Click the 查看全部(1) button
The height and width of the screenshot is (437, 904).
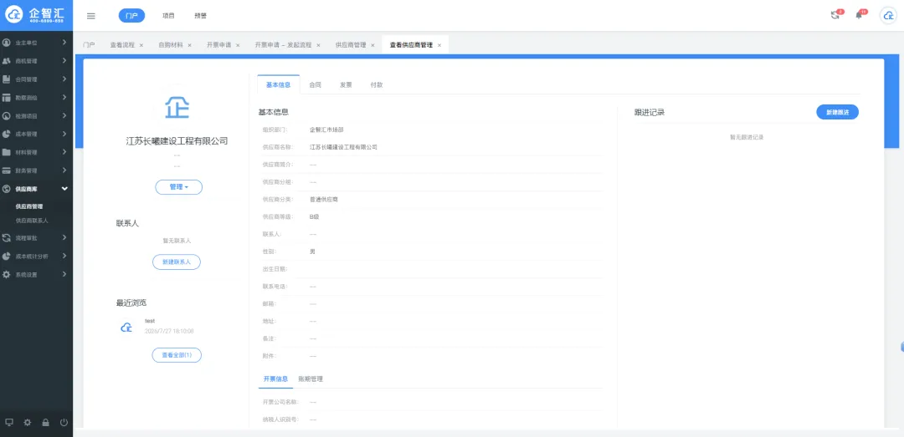(177, 355)
